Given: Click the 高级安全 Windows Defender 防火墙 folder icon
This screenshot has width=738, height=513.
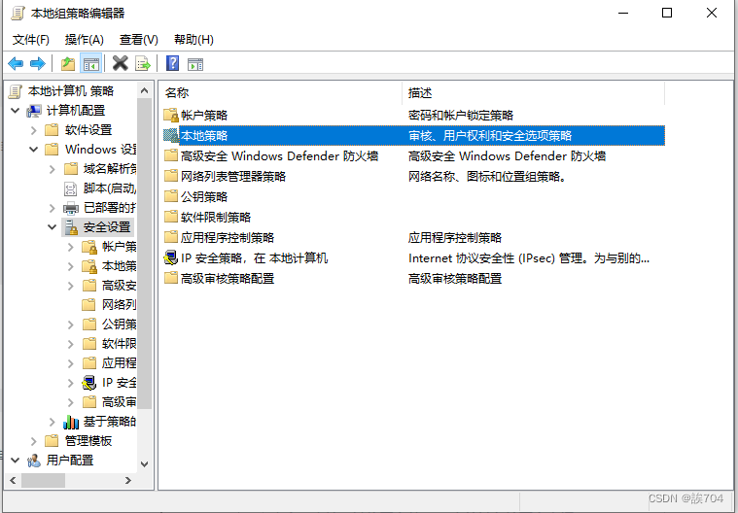Looking at the screenshot, I should pyautogui.click(x=171, y=155).
